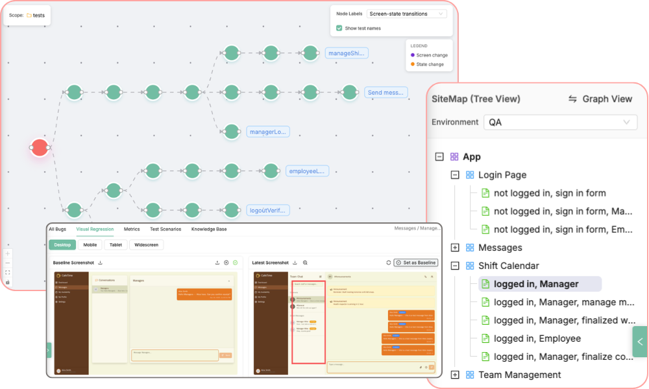Open the Test Scenarios tab
This screenshot has width=649, height=389.
coord(165,229)
